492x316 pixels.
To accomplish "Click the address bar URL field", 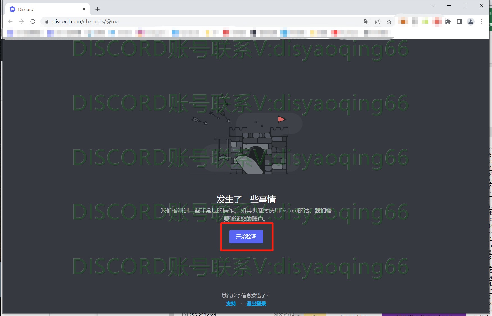I will click(197, 22).
